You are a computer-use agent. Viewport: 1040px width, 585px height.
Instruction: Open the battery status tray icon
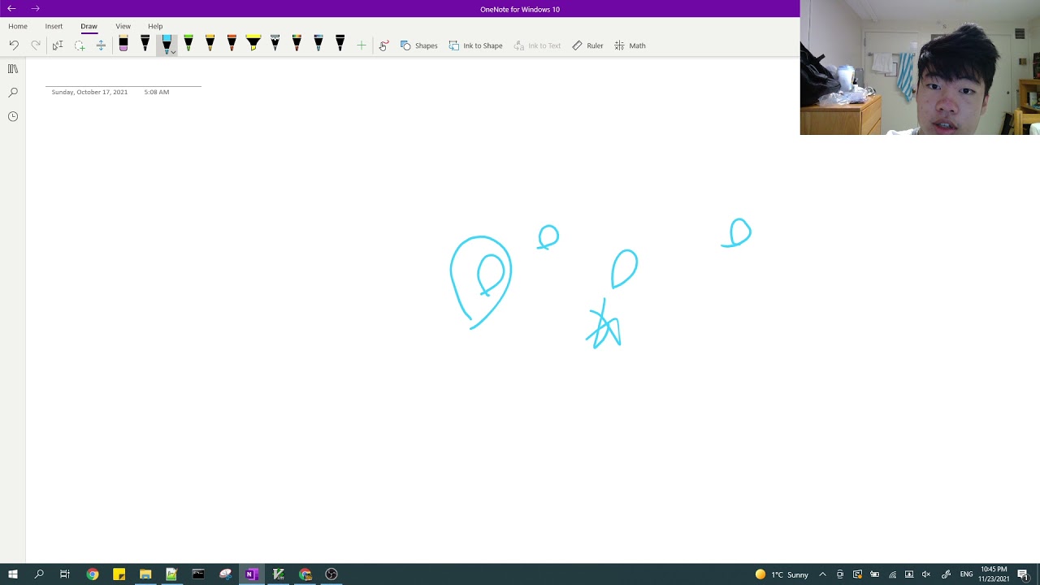point(875,574)
